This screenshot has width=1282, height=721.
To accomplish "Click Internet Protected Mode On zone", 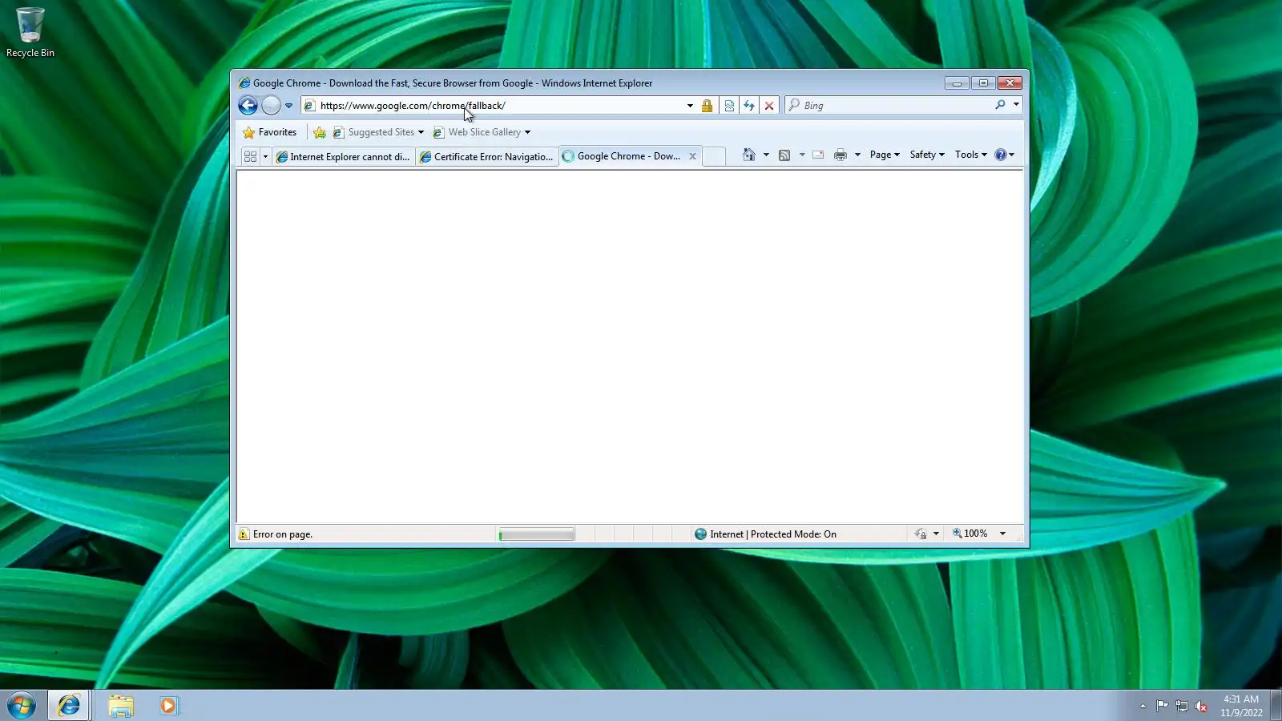I will click(765, 534).
